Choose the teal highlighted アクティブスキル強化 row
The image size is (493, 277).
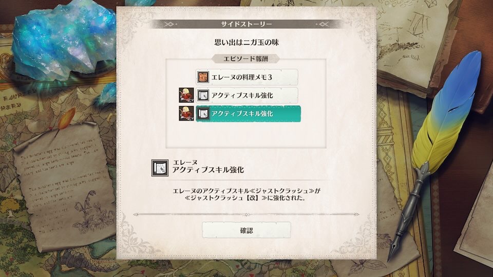pyautogui.click(x=248, y=114)
